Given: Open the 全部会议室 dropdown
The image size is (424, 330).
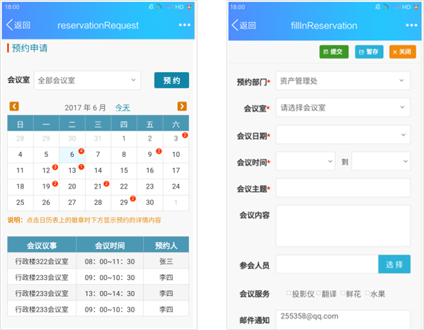Looking at the screenshot, I should coord(87,81).
